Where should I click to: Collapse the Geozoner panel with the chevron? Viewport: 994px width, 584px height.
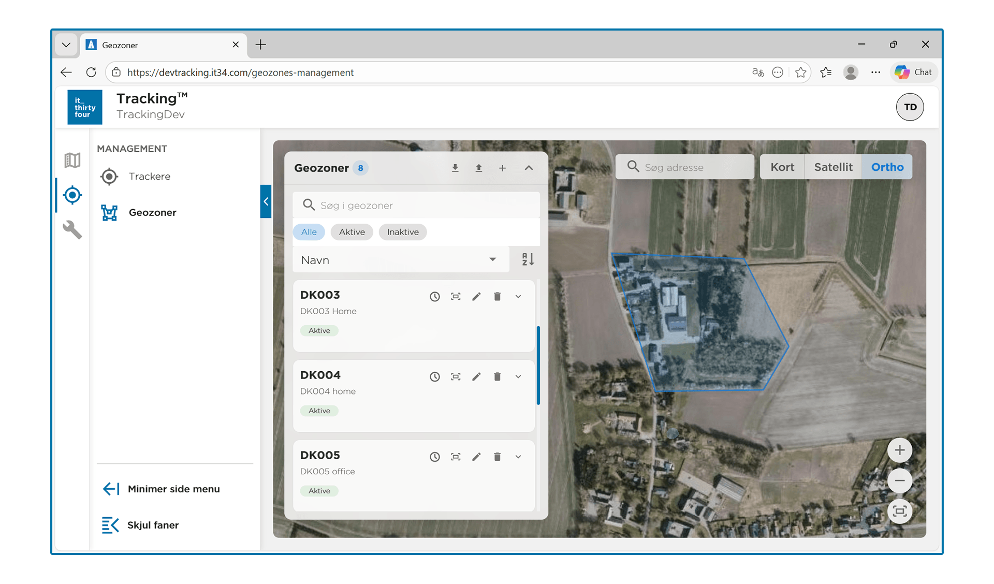pyautogui.click(x=529, y=168)
